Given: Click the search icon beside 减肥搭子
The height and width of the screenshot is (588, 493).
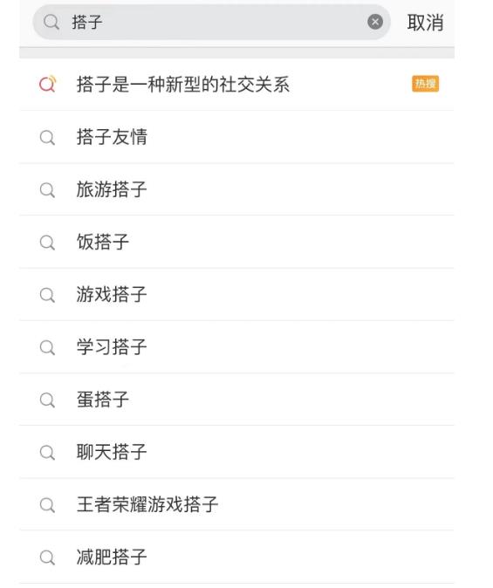Looking at the screenshot, I should pyautogui.click(x=47, y=557).
